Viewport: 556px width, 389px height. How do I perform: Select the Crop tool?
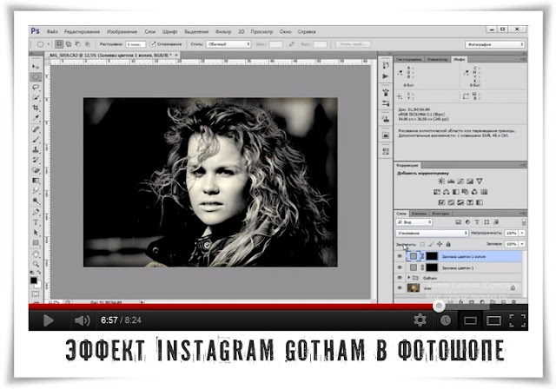point(36,108)
